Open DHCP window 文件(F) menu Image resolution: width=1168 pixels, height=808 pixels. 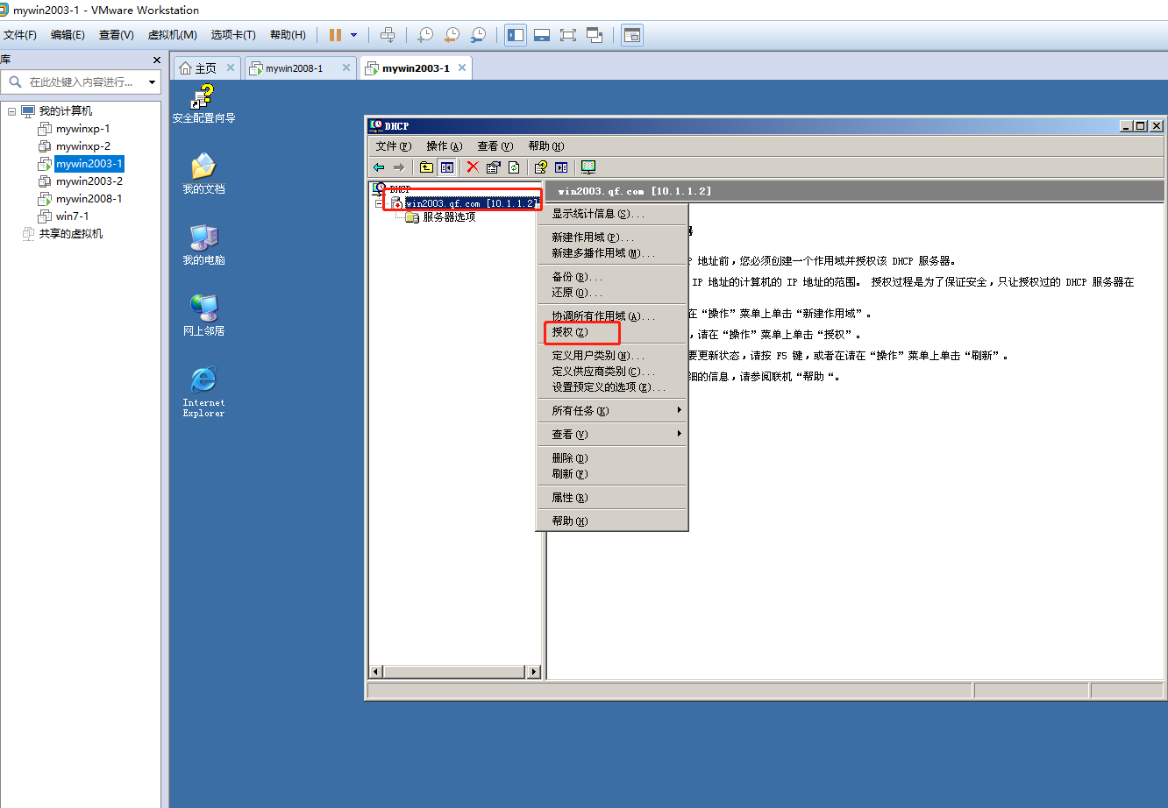tap(393, 146)
